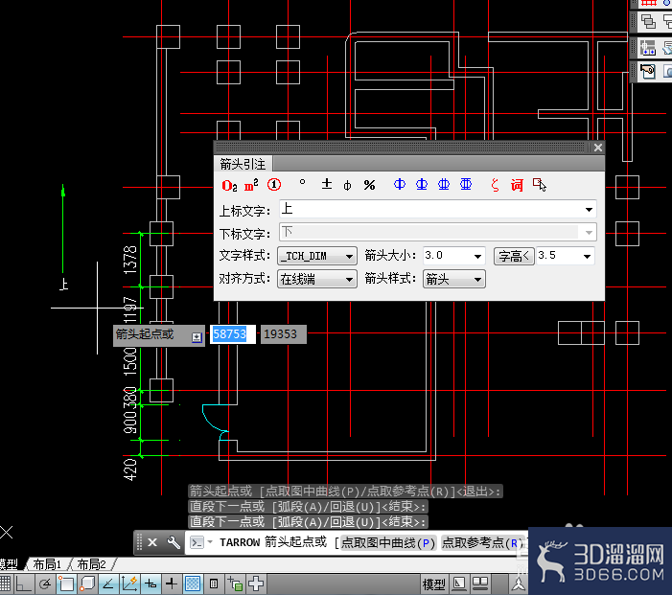Viewport: 672px width, 595px height.
Task: Click the highlighted 58753 coordinate input
Action: (232, 334)
